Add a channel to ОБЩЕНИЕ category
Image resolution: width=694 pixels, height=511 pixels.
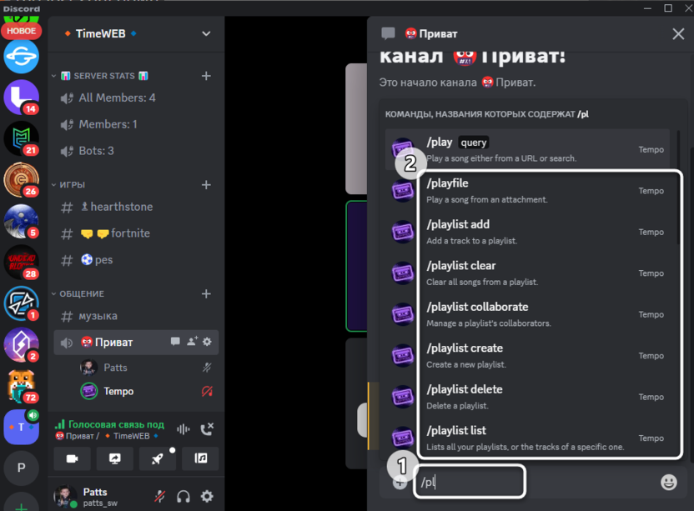206,293
